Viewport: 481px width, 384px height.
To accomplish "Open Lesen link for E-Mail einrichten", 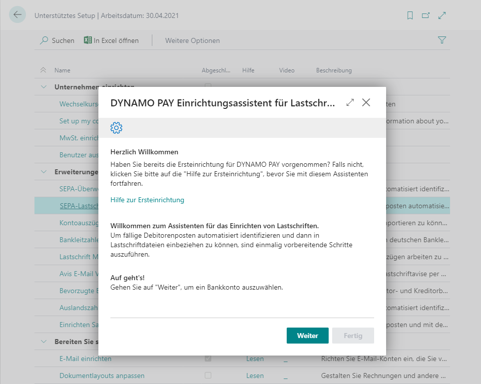I will tap(255, 359).
